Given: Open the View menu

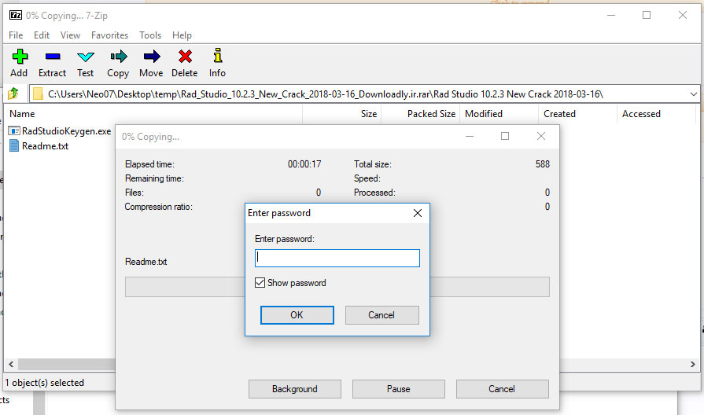Looking at the screenshot, I should pos(71,35).
